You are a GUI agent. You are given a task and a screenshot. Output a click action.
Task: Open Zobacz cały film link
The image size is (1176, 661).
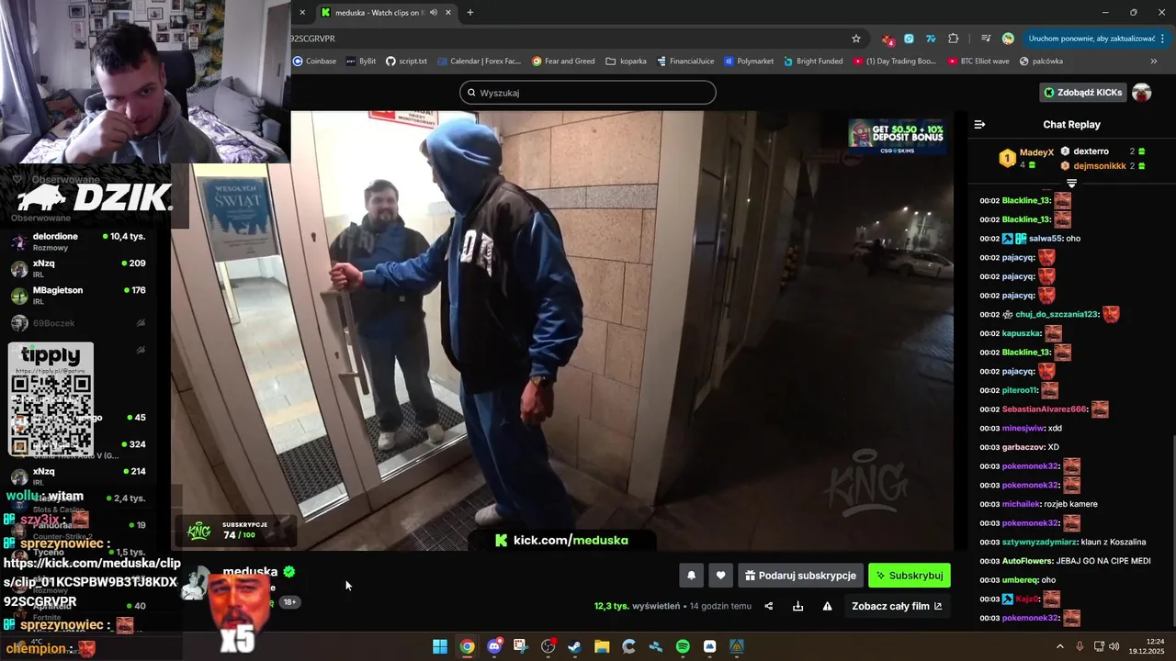click(897, 606)
